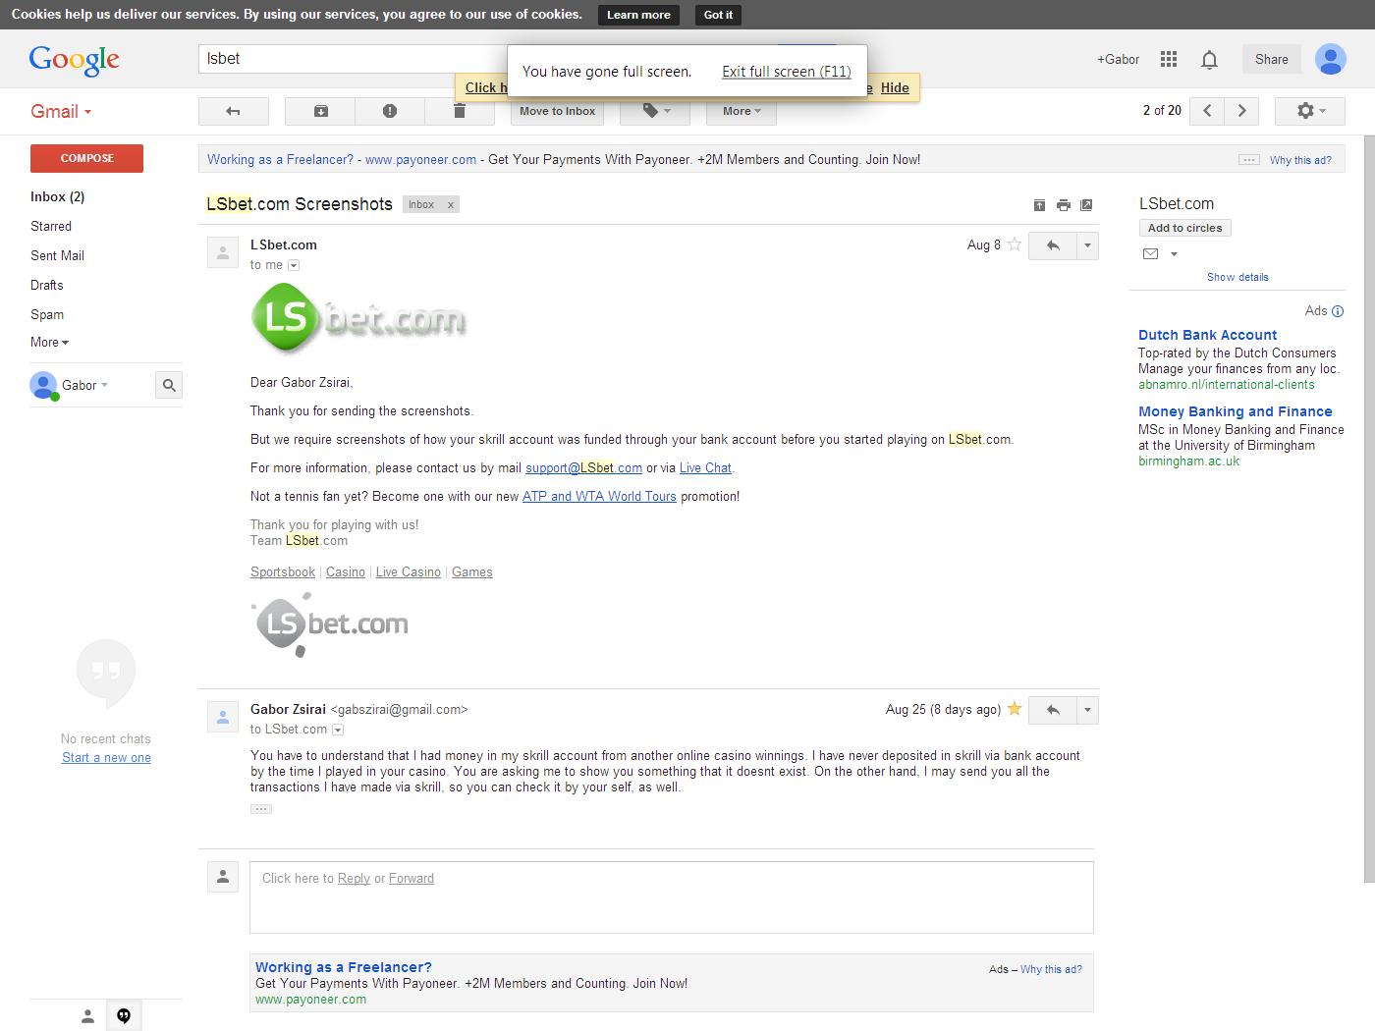Screen dimensions: 1375x1031
Task: Click the COMPOSE button
Action: point(86,158)
